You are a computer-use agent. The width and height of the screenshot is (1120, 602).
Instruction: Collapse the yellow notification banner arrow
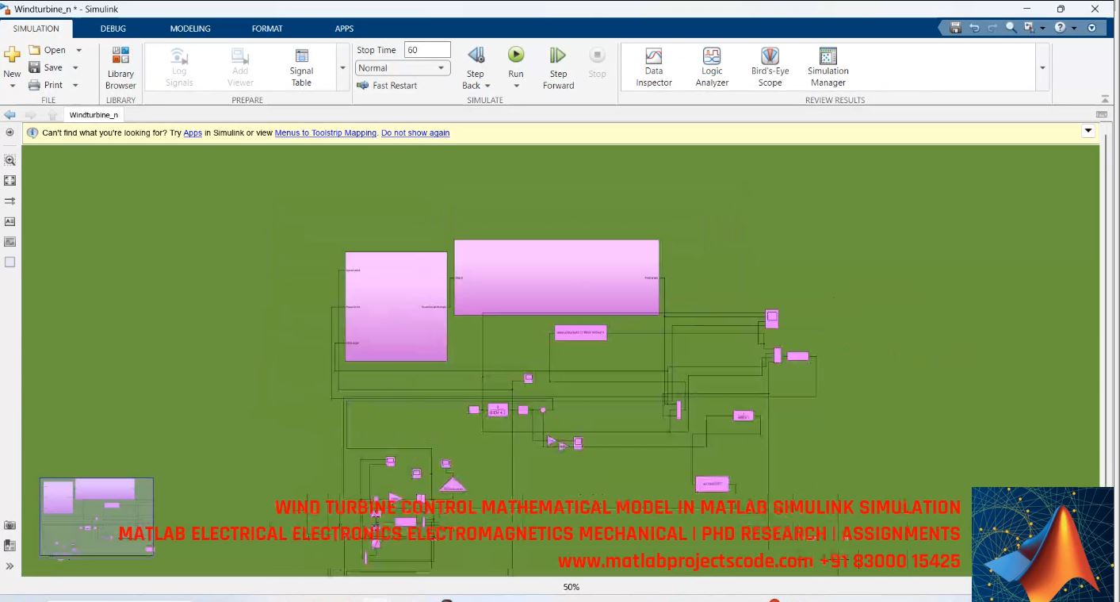tap(1088, 131)
